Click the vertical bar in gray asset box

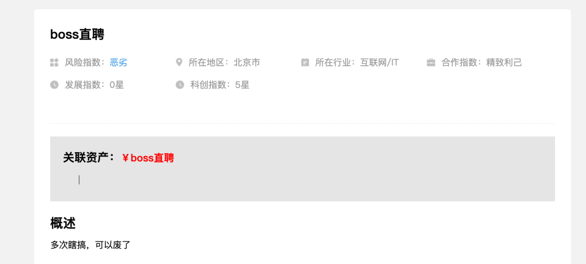pyautogui.click(x=79, y=180)
